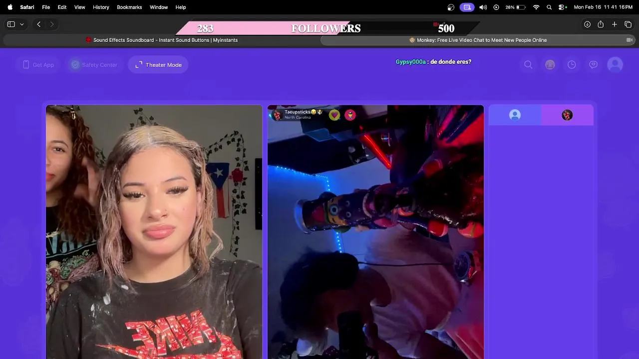Viewport: 639px width, 359px height.
Task: Open the Wi-Fi status menu
Action: (x=536, y=7)
